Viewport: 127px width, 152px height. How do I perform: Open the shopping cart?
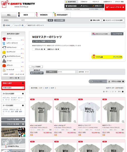click(115, 7)
